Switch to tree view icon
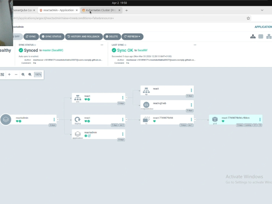 pyautogui.click(x=253, y=36)
